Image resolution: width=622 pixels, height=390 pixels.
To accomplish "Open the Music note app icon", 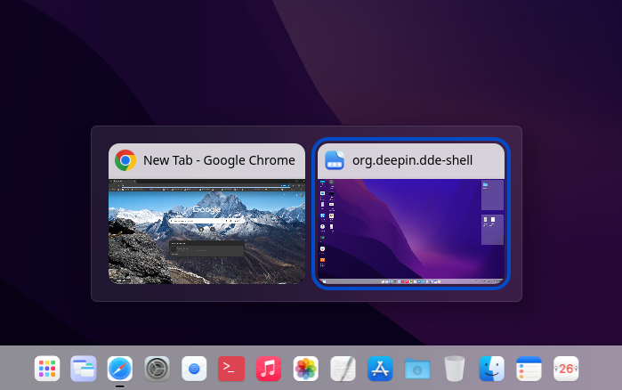I will click(x=269, y=369).
